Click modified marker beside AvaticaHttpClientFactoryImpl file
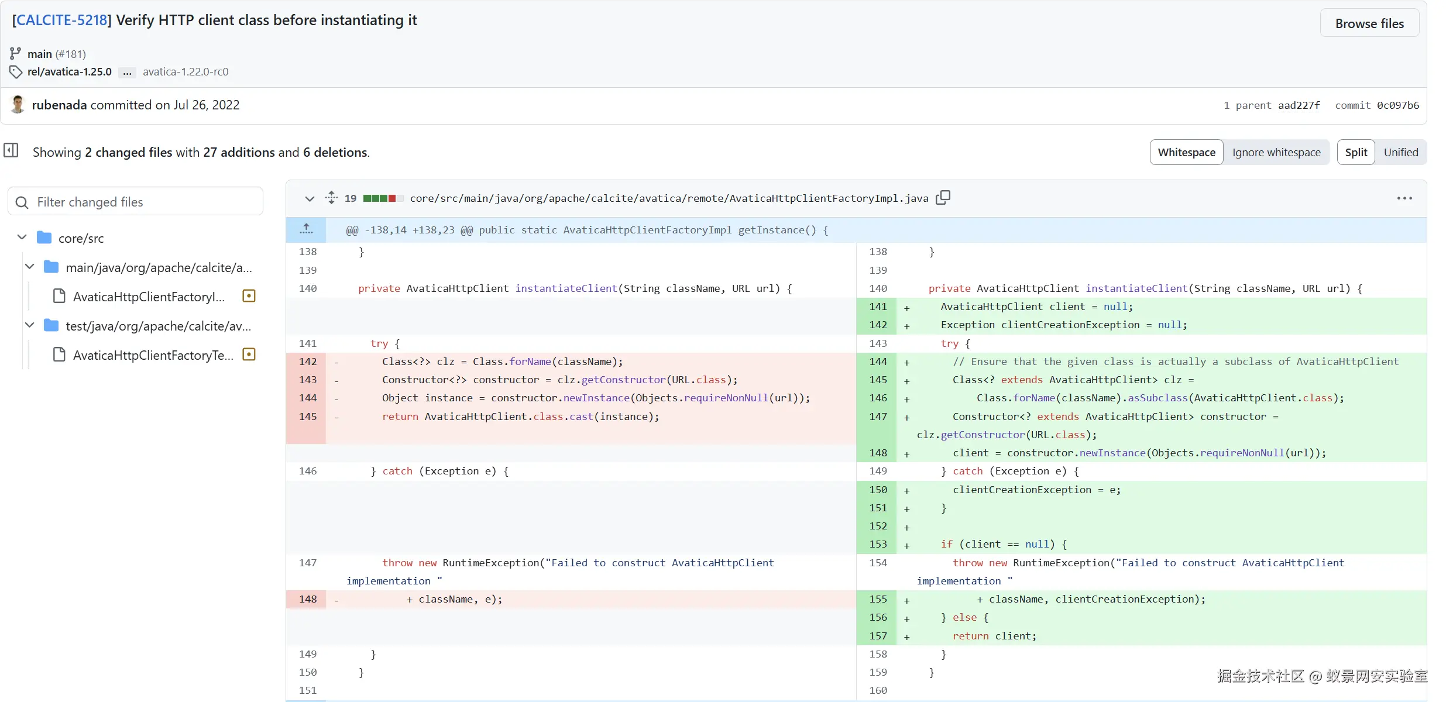 (x=249, y=296)
